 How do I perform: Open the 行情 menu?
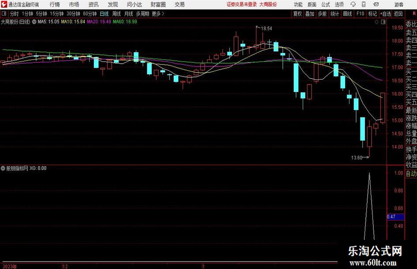[x=55, y=4]
